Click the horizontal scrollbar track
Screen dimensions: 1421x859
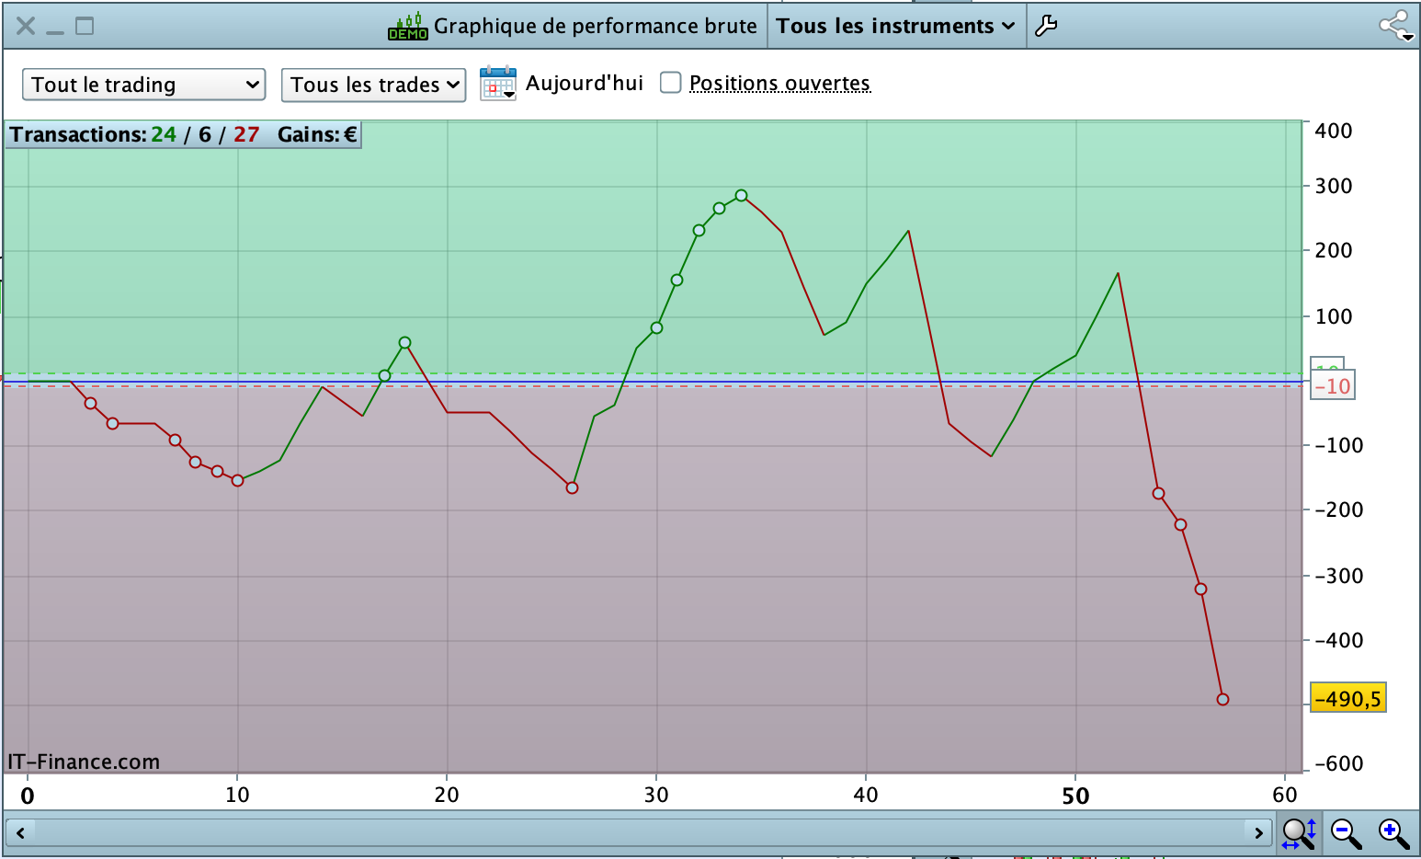[639, 833]
